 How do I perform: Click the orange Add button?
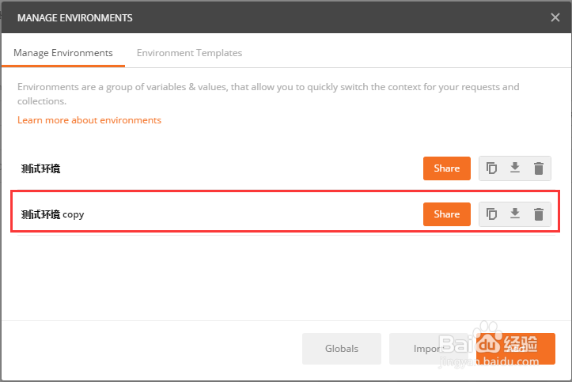tap(516, 349)
